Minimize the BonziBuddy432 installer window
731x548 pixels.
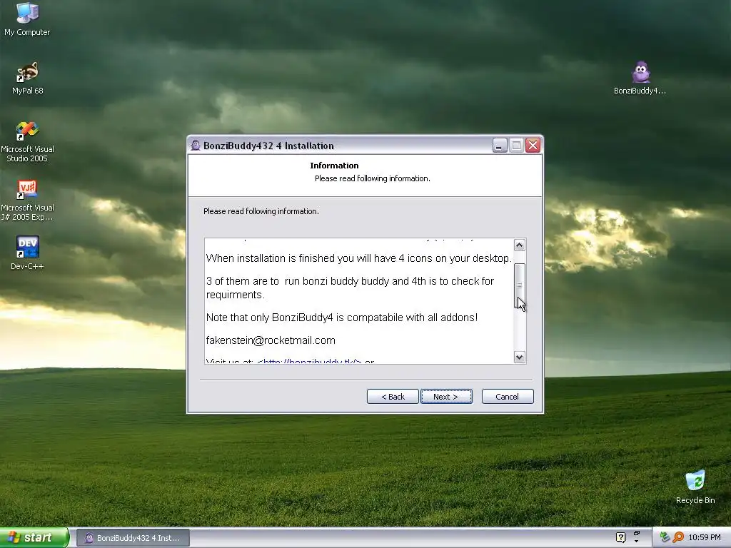[x=499, y=146]
